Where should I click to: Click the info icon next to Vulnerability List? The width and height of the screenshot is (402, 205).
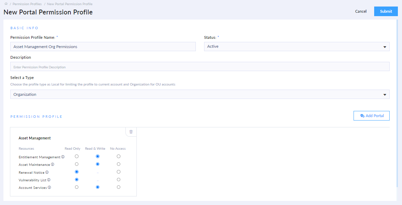tap(49, 180)
